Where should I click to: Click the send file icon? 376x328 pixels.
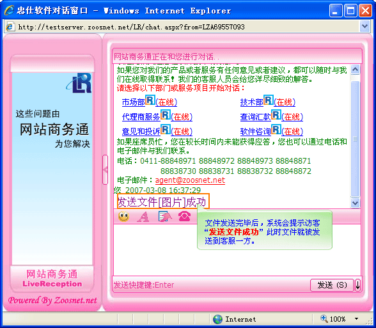pos(165,216)
